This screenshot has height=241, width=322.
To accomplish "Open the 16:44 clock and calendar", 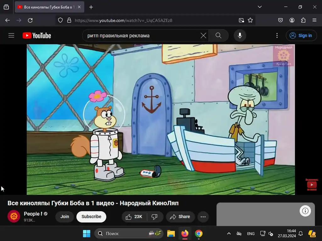I will (x=287, y=233).
